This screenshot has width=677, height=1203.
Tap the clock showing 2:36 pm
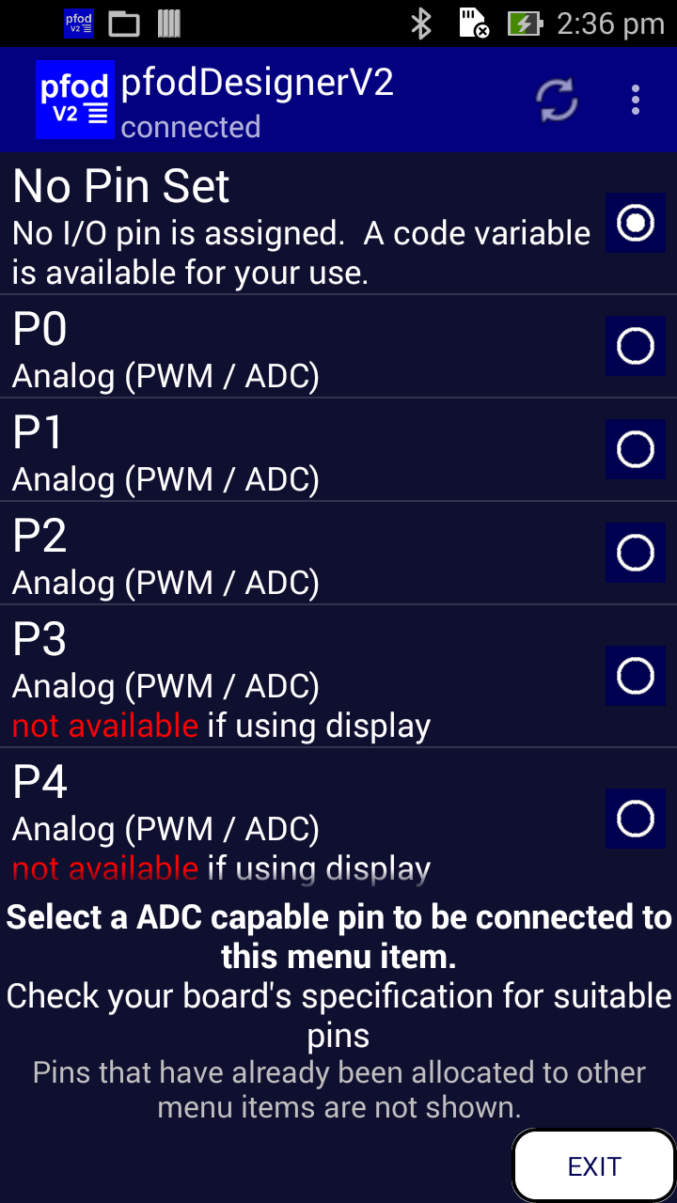click(610, 23)
